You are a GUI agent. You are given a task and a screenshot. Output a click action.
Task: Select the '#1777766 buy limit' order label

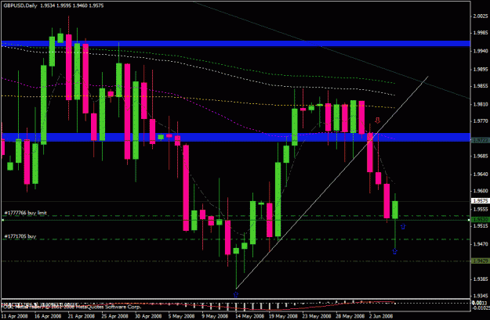pyautogui.click(x=25, y=213)
